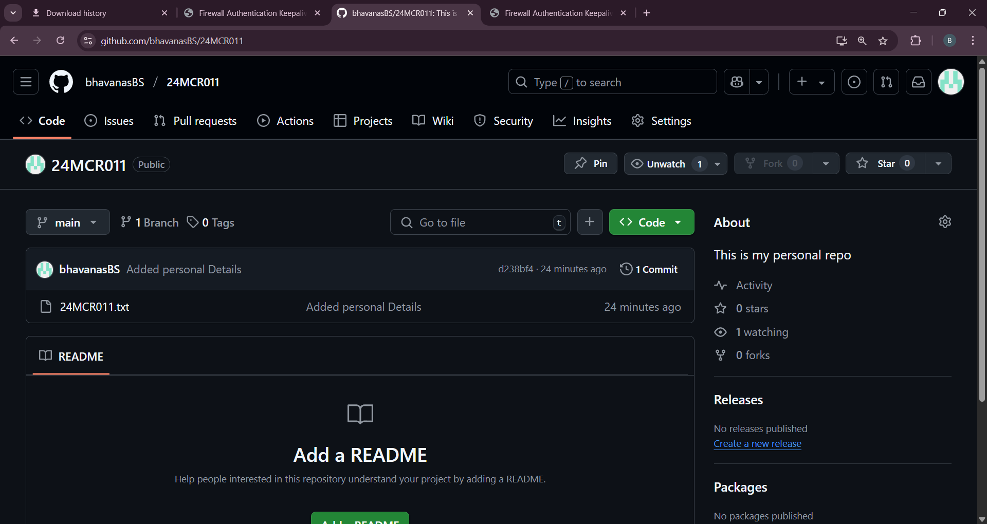Screen dimensions: 987x524
Task: Go to GitHub homepage via Octocat logo
Action: (x=61, y=82)
